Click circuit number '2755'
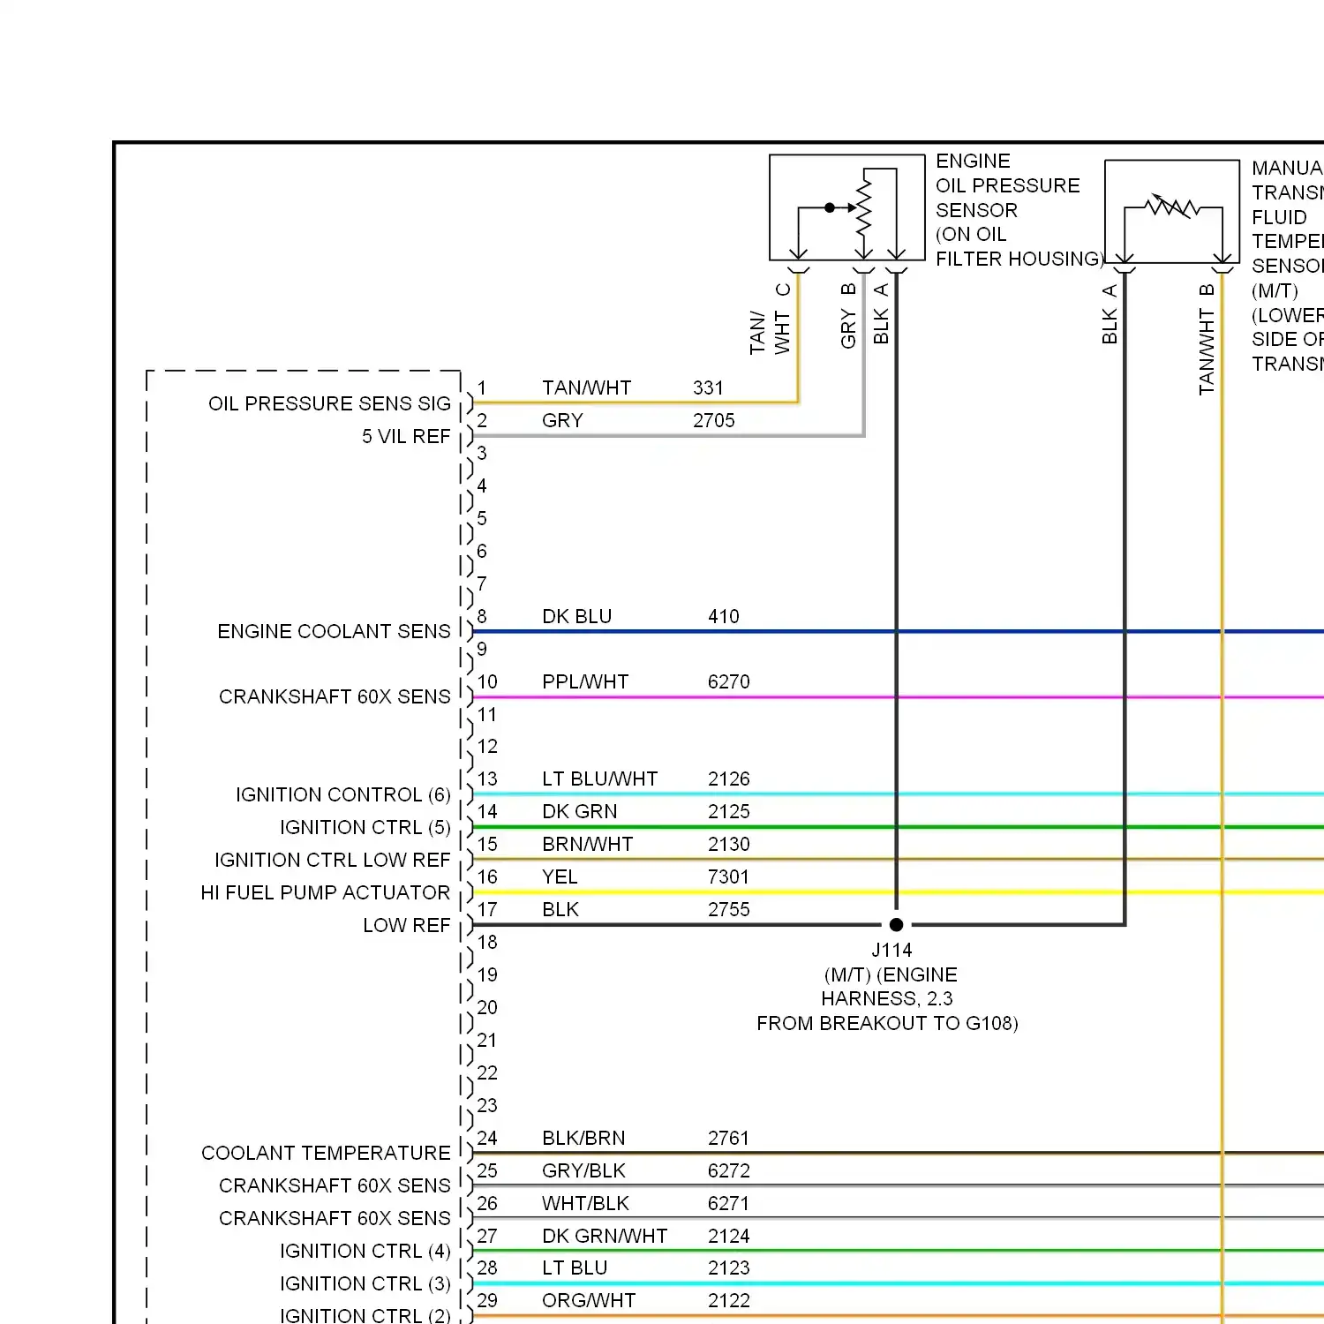 click(x=728, y=909)
